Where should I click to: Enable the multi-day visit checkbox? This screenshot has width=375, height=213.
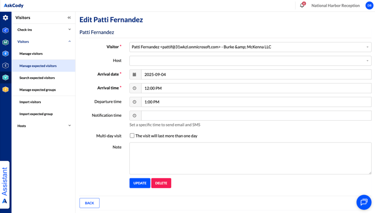pos(132,136)
